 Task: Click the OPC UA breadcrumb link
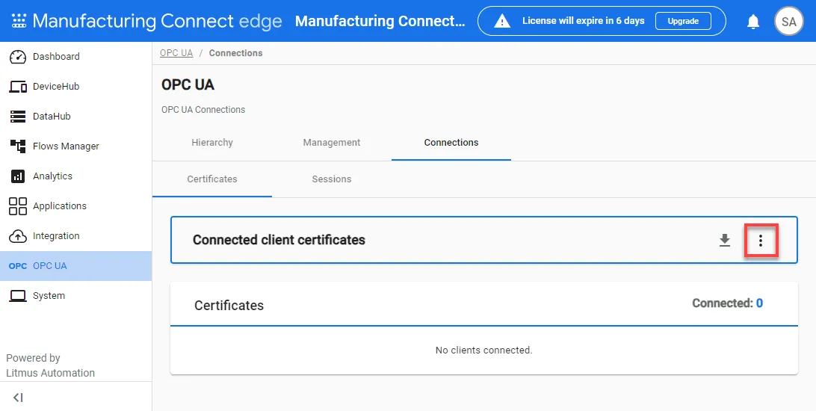pyautogui.click(x=176, y=53)
